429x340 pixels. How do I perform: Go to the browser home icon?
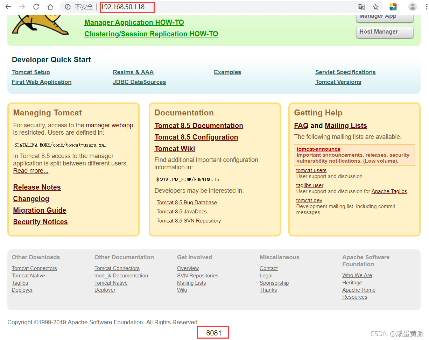point(50,7)
